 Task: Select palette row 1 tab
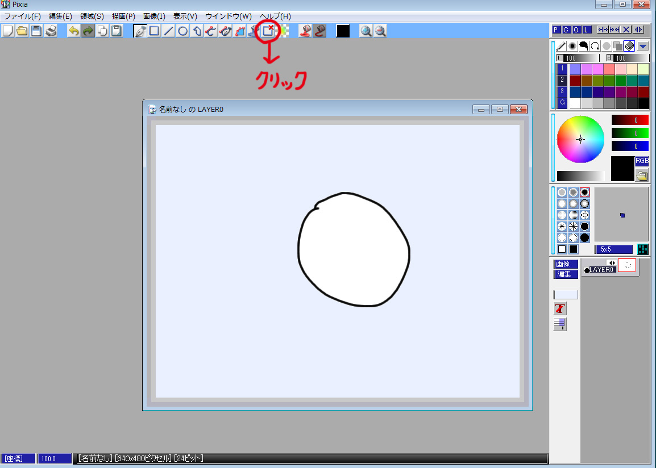pyautogui.click(x=562, y=68)
